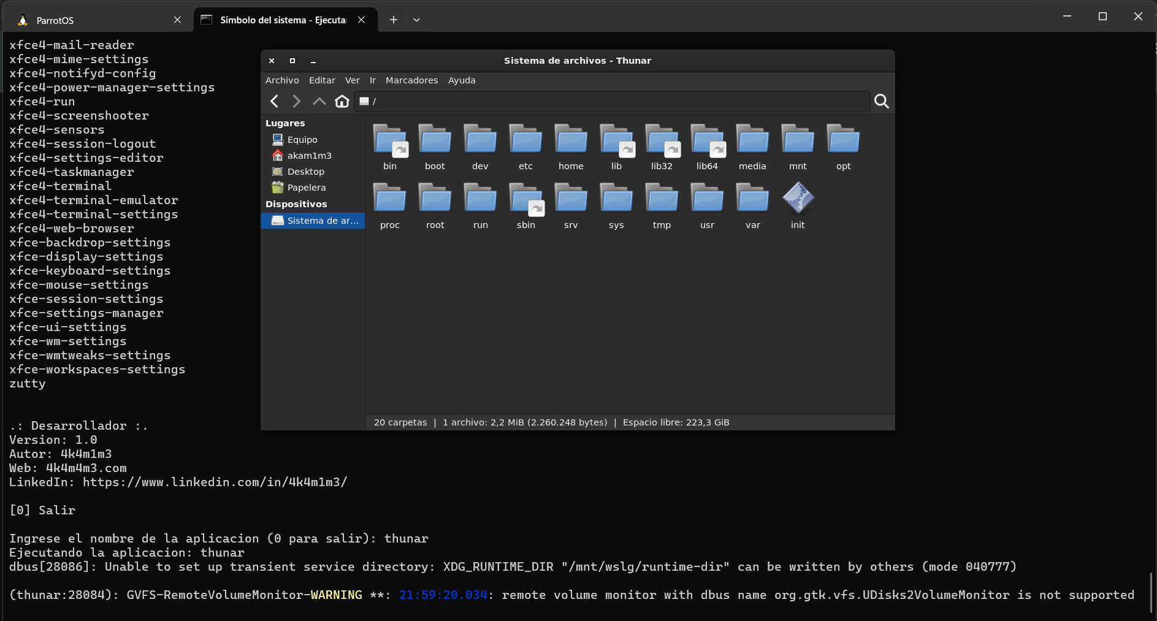Open the home folder in file grid
1157x621 pixels.
[x=571, y=148]
